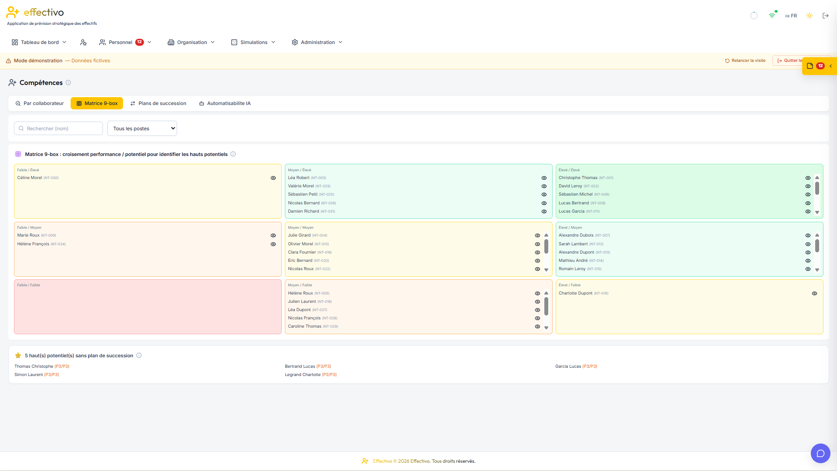837x471 pixels.
Task: Click Relancer la visite button
Action: click(745, 61)
